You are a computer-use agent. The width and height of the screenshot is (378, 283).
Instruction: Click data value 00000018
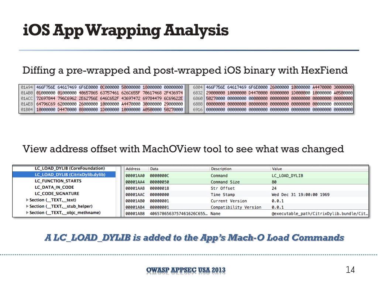point(159,188)
